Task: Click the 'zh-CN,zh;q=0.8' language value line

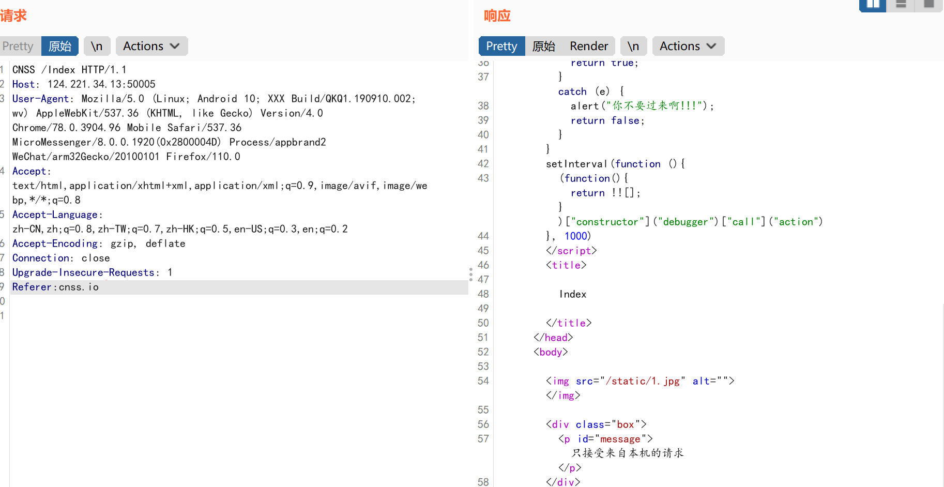Action: [180, 229]
